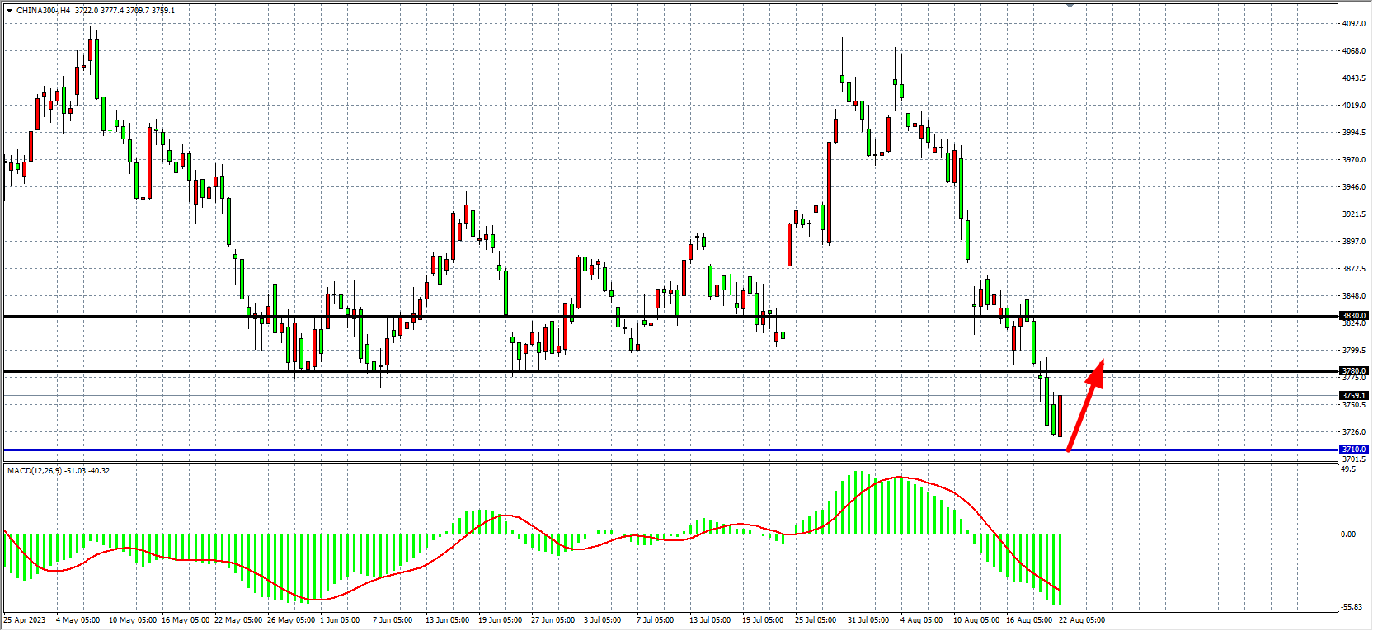Select the red upward arrow drawing

1084,408
